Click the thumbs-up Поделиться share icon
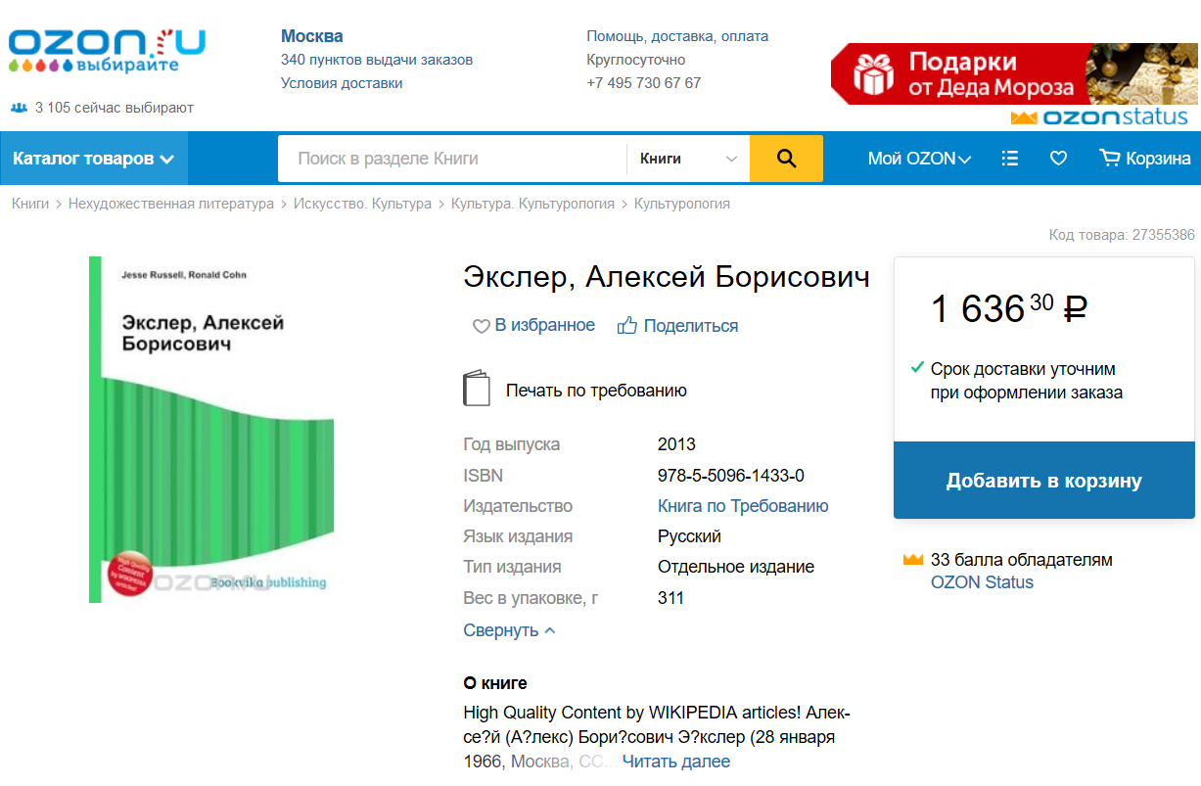Screen dimensions: 1201x786 coord(627,326)
